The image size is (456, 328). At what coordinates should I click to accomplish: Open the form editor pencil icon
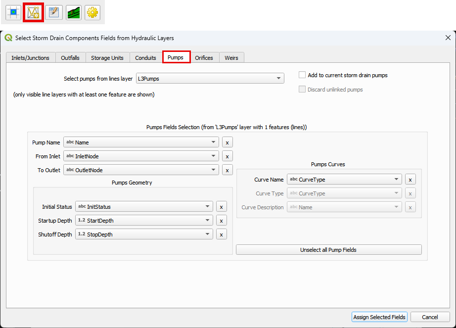pos(53,12)
